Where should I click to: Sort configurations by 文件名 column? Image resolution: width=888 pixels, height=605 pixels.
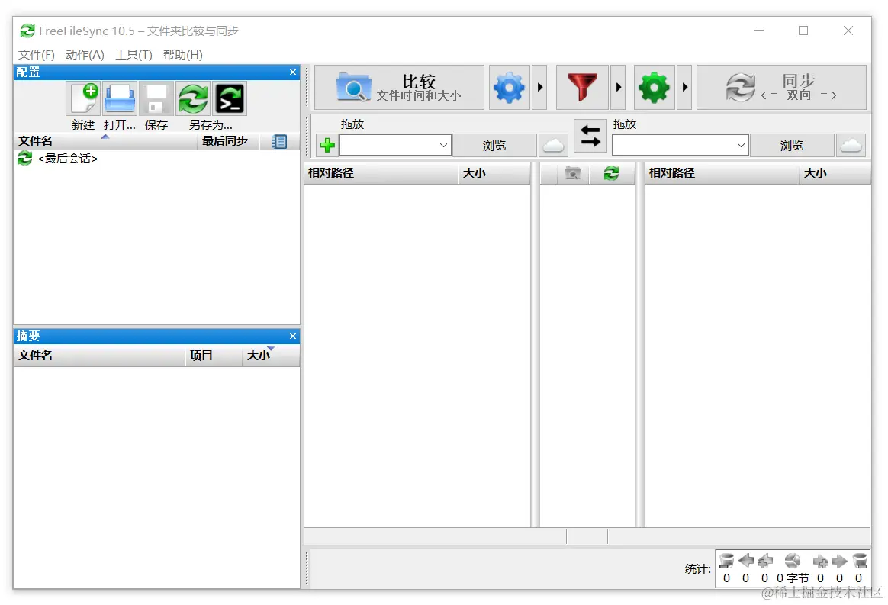106,141
